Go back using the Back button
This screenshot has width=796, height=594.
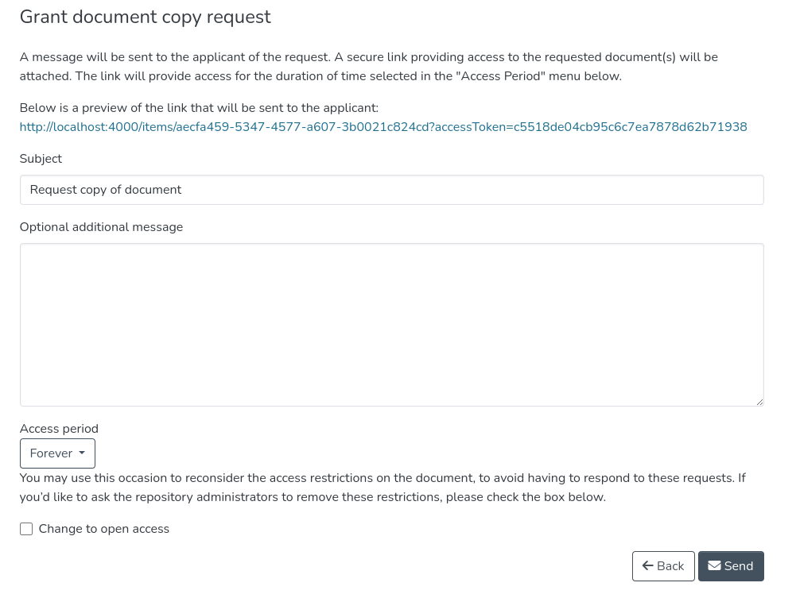point(663,566)
